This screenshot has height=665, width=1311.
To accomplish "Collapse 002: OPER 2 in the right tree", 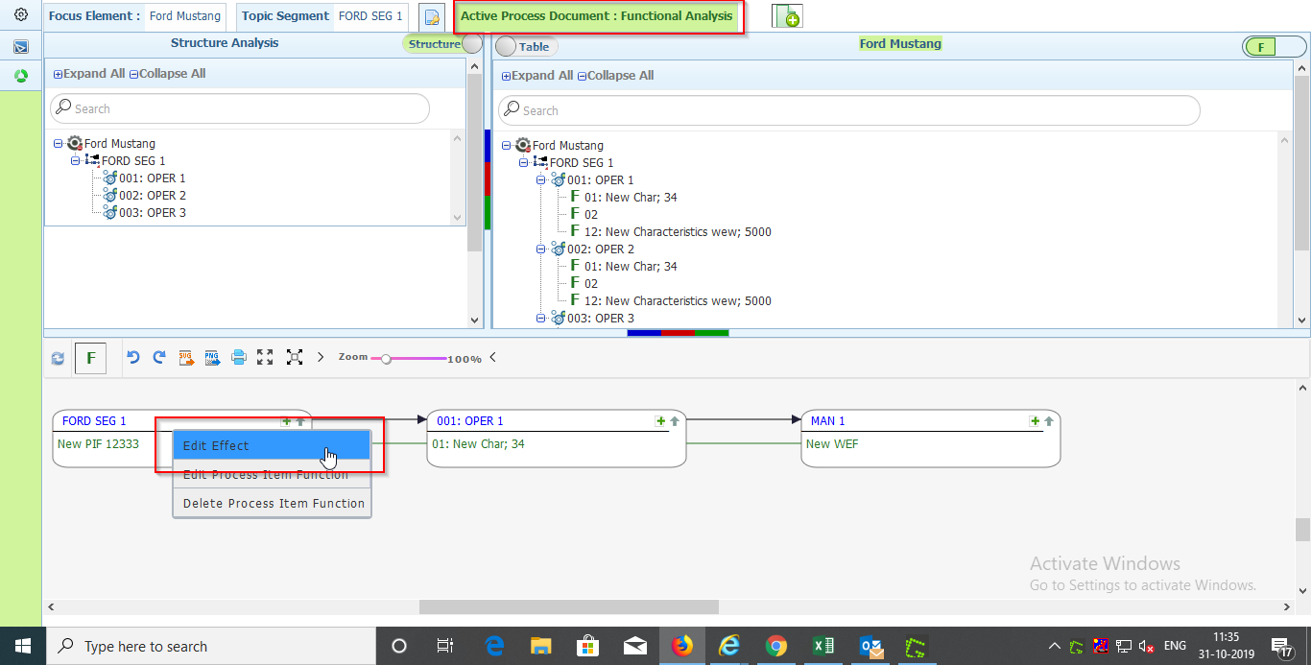I will tap(541, 249).
